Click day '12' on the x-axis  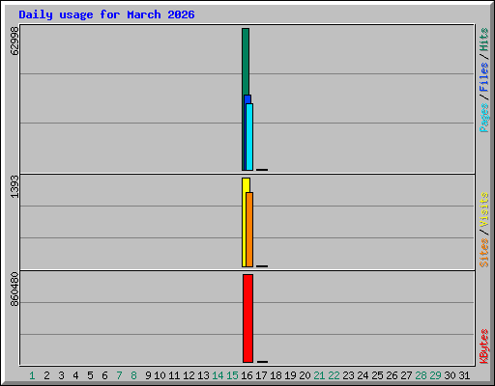(189, 375)
